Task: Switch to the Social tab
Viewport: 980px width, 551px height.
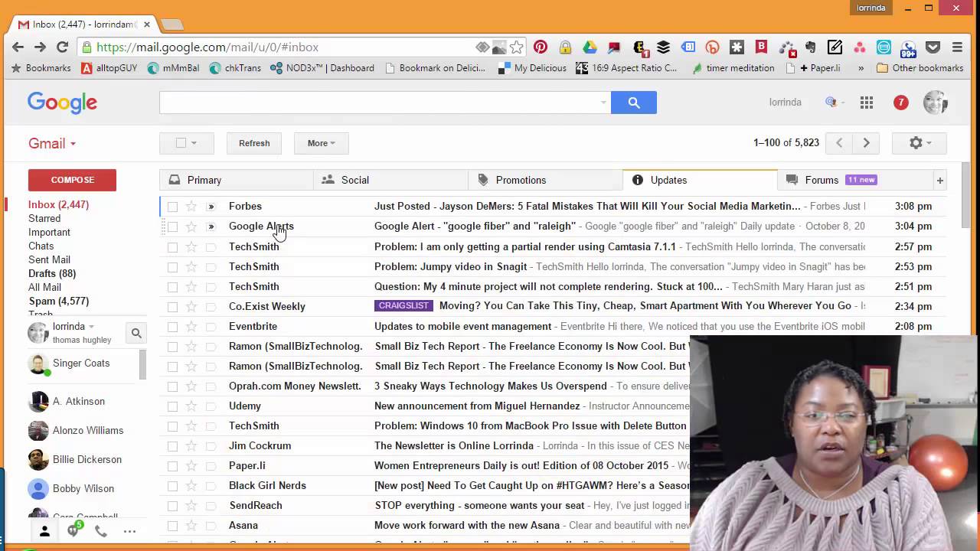Action: pos(391,181)
